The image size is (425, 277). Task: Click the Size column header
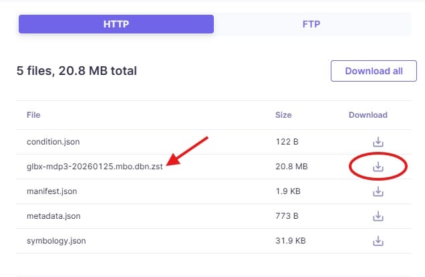tap(283, 115)
